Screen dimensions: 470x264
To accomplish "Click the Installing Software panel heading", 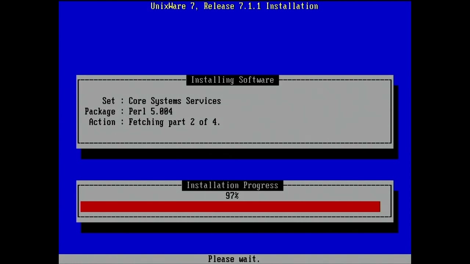I will [x=232, y=80].
